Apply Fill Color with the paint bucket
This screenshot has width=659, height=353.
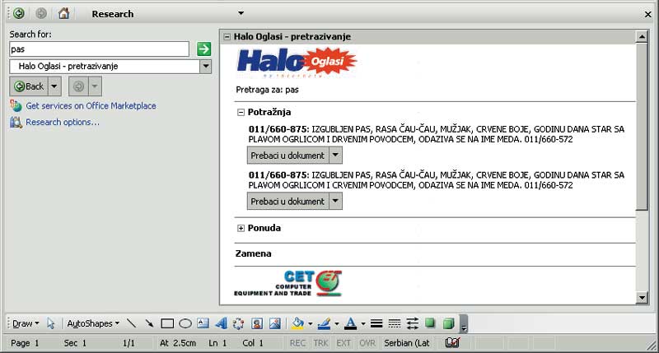coord(297,323)
